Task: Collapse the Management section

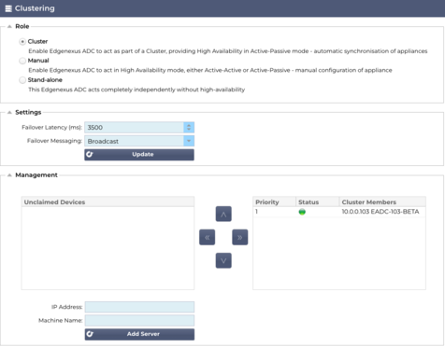Action: tap(9, 175)
